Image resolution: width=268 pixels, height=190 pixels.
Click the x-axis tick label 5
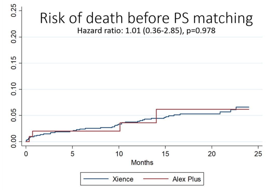coord(72,154)
